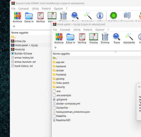The width and height of the screenshot is (141, 137).
Task: Open Opzioni menu in Hook panel window
Action: (100, 30)
